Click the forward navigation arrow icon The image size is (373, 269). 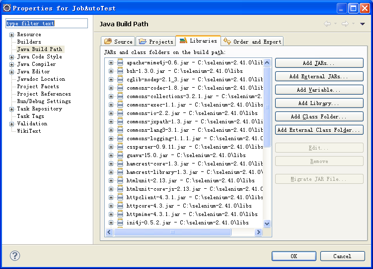345,24
